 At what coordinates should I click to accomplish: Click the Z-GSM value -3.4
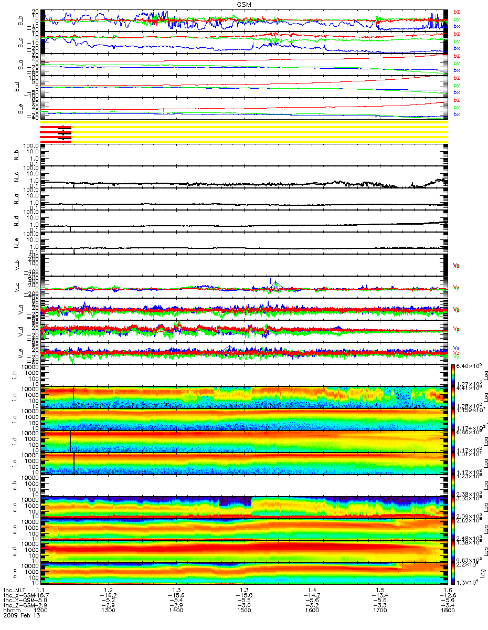(448, 605)
